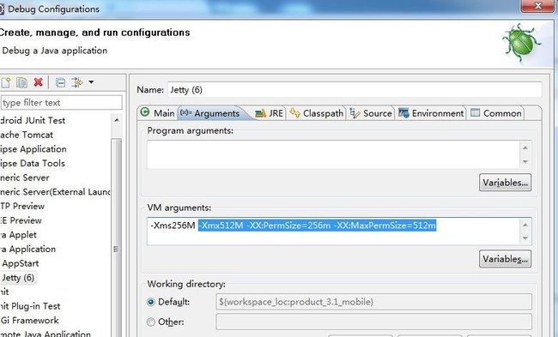558x337 pixels.
Task: Select Java Application entry
Action: (x=28, y=249)
